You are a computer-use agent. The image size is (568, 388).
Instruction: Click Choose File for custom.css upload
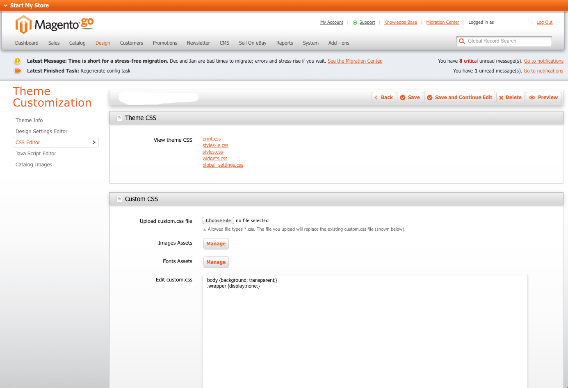(218, 220)
